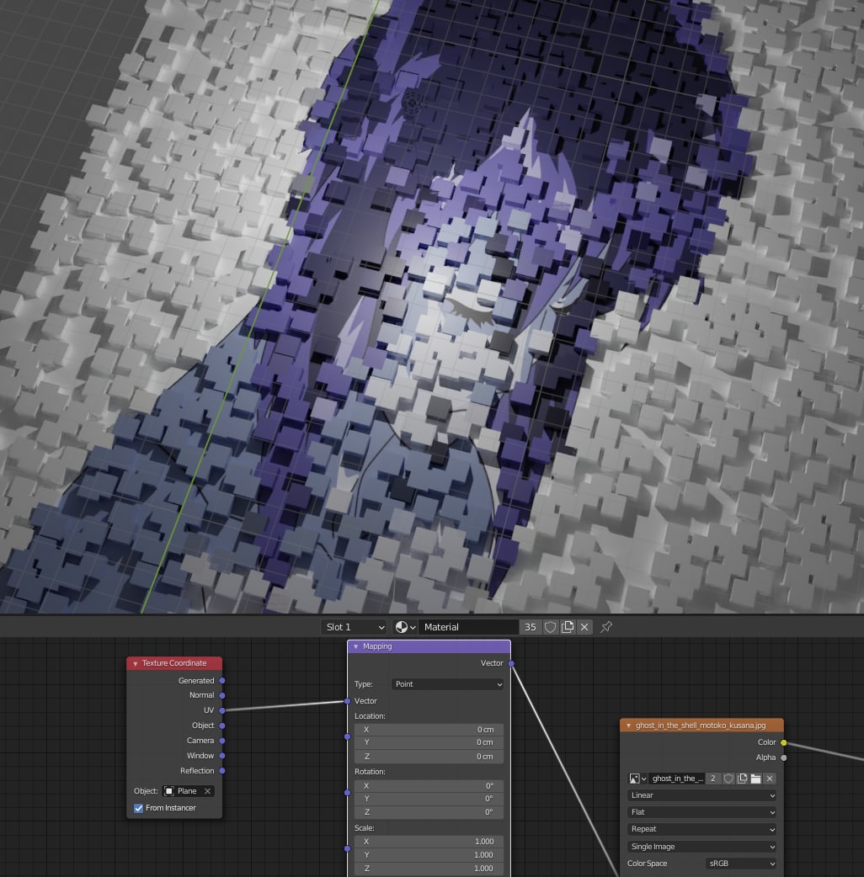Screen dimensions: 864x877
Task: Click the yellow Color output socket
Action: click(784, 743)
